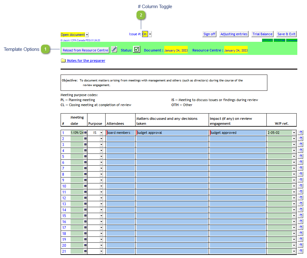Open calendar picker for row 19 meeting date

click(85, 239)
